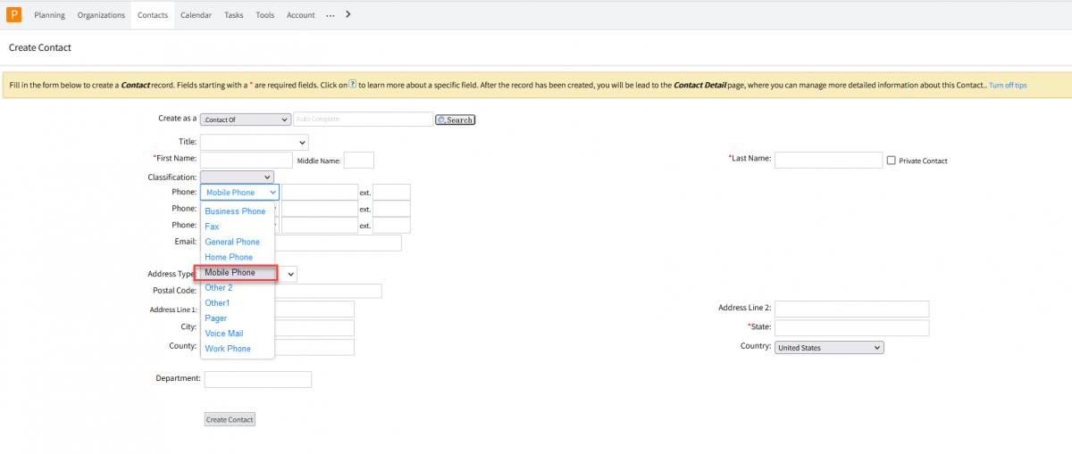1072x454 pixels.
Task: Click the orange P app logo
Action: pyautogui.click(x=13, y=14)
